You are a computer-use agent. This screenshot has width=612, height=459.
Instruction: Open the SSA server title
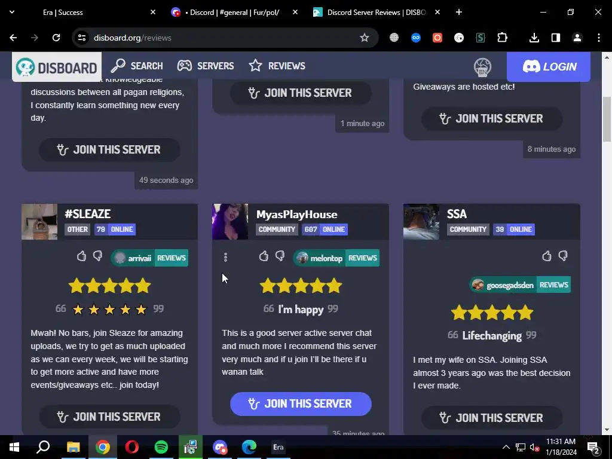457,214
